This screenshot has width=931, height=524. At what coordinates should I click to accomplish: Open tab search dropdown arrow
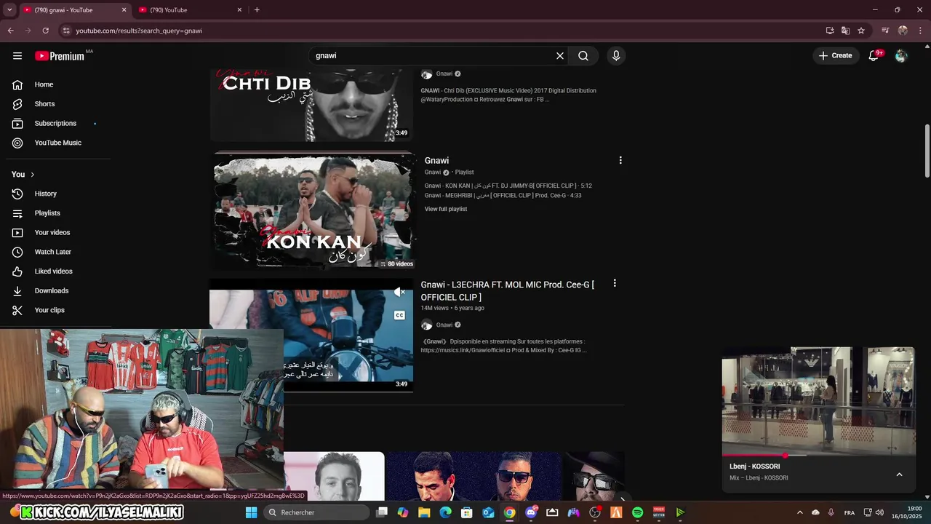tap(9, 10)
